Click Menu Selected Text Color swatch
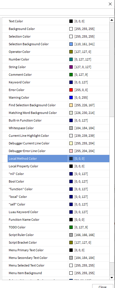Image resolution: width=115 pixels, height=288 pixels. pos(71,265)
